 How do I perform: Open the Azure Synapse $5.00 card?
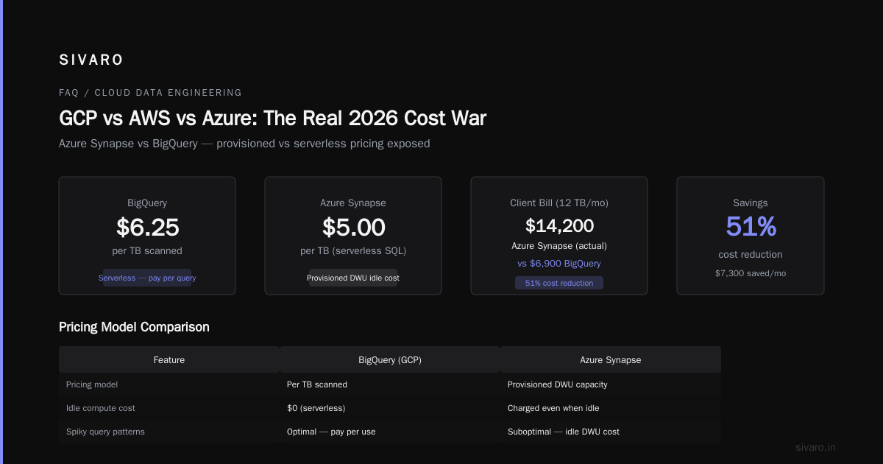click(353, 236)
